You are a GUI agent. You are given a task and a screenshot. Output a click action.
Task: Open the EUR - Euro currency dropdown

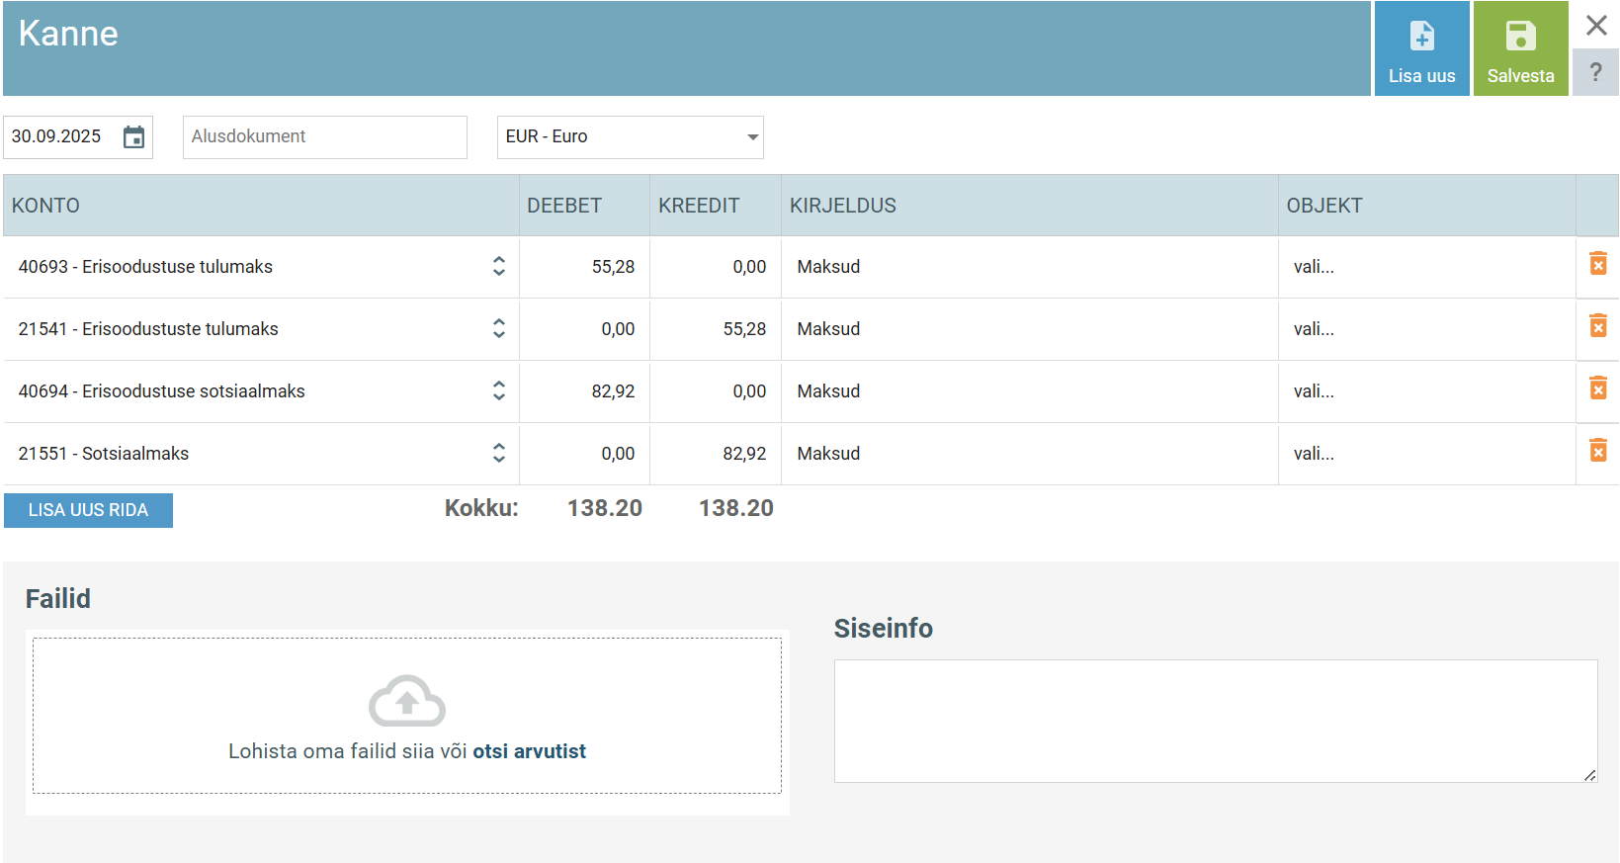630,137
